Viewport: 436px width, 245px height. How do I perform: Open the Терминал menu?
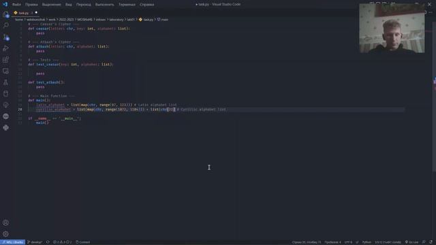click(127, 5)
